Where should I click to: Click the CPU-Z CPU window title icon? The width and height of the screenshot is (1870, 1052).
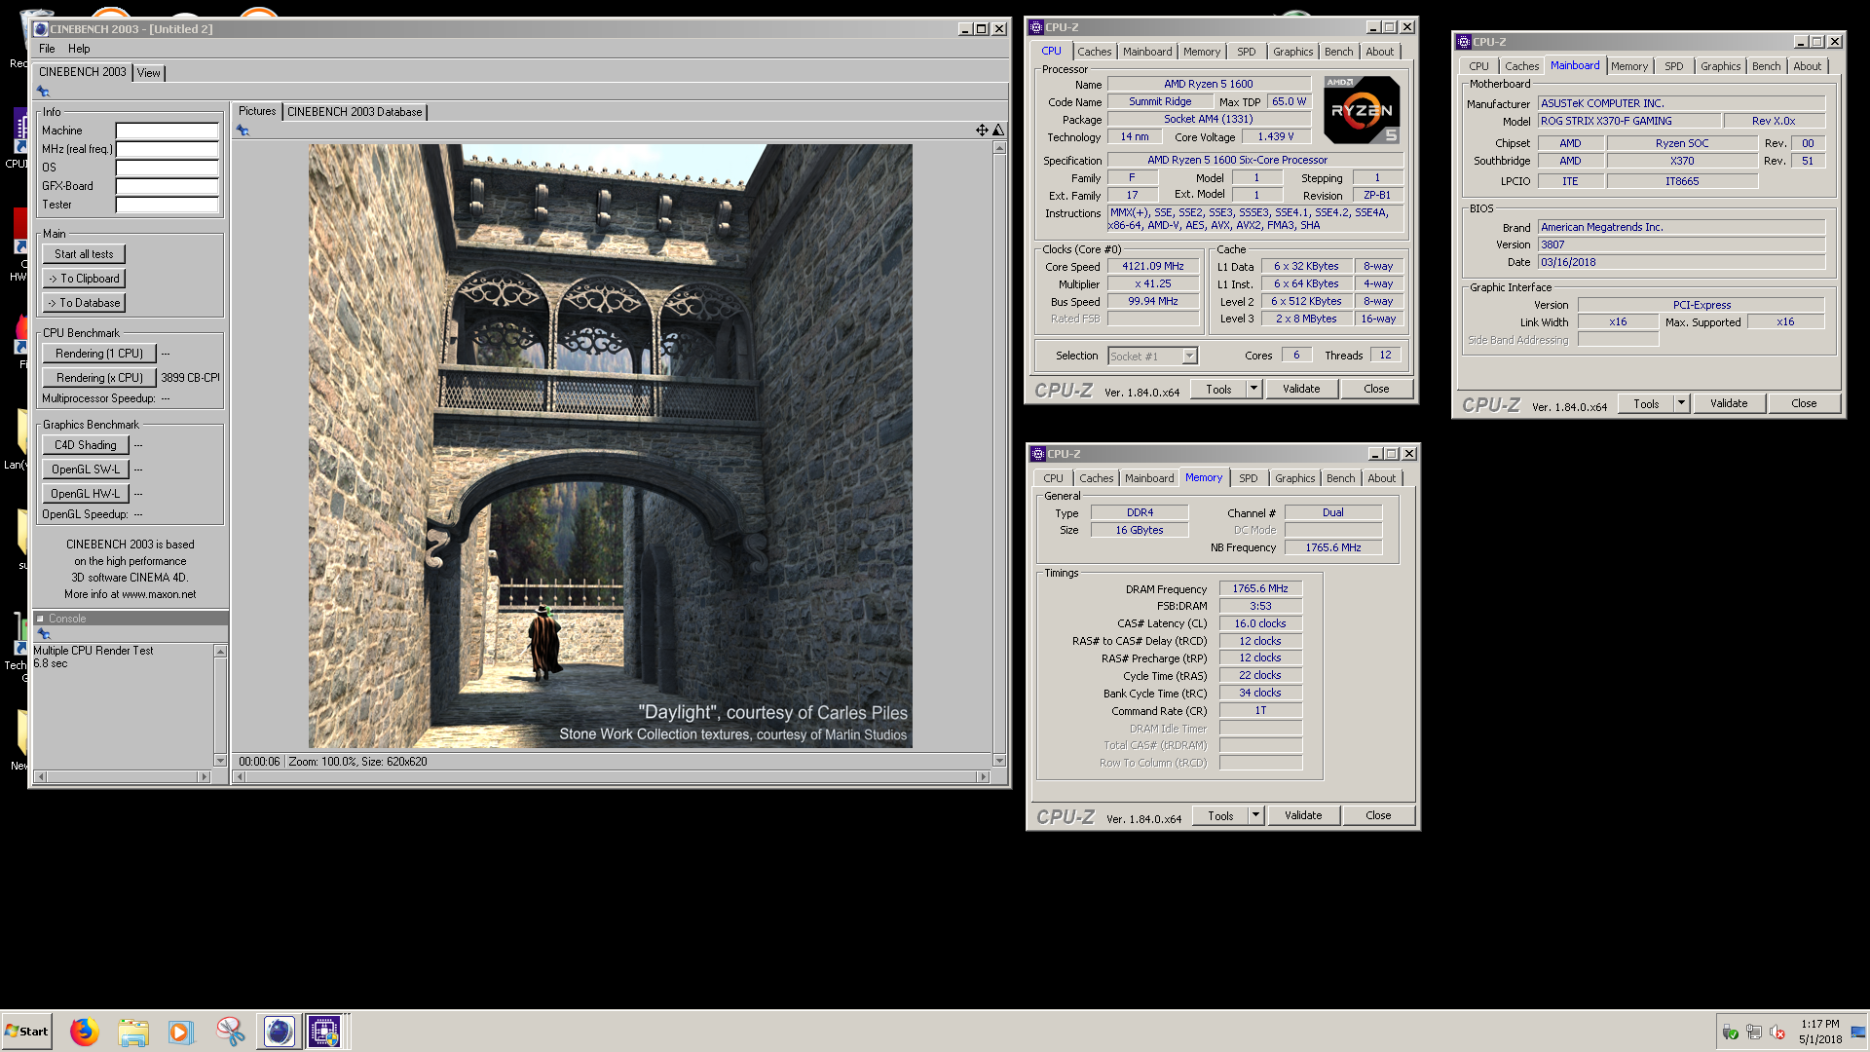1036,27
